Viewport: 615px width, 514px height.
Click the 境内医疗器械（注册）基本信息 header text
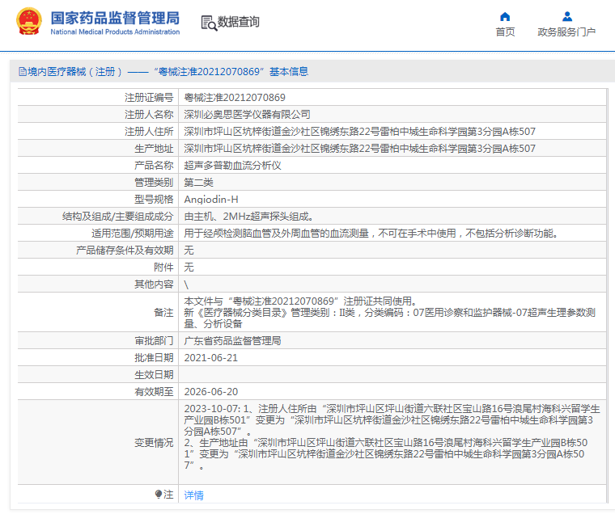(168, 72)
